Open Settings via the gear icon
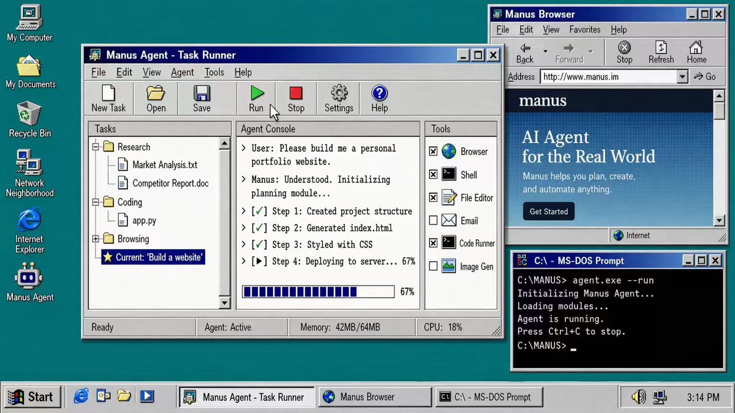This screenshot has width=735, height=413. click(339, 93)
